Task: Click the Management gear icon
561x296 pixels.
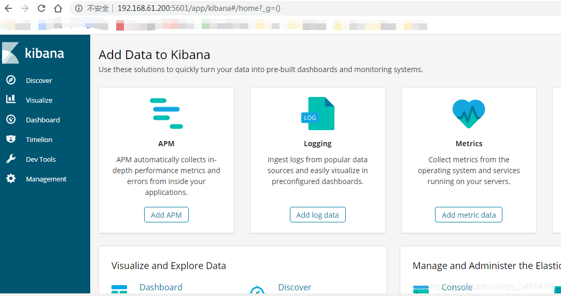Action: pyautogui.click(x=11, y=179)
